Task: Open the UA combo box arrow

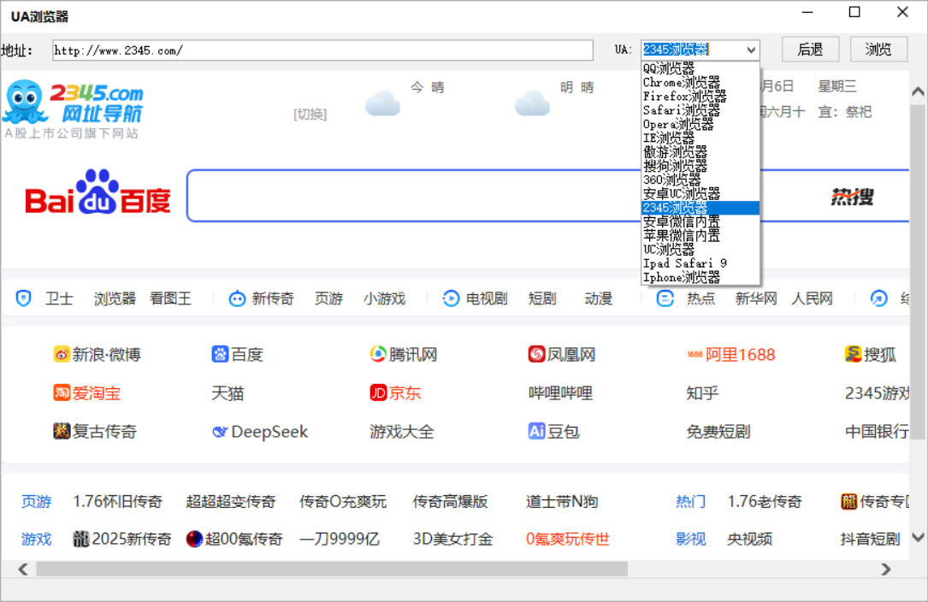Action: (x=751, y=50)
